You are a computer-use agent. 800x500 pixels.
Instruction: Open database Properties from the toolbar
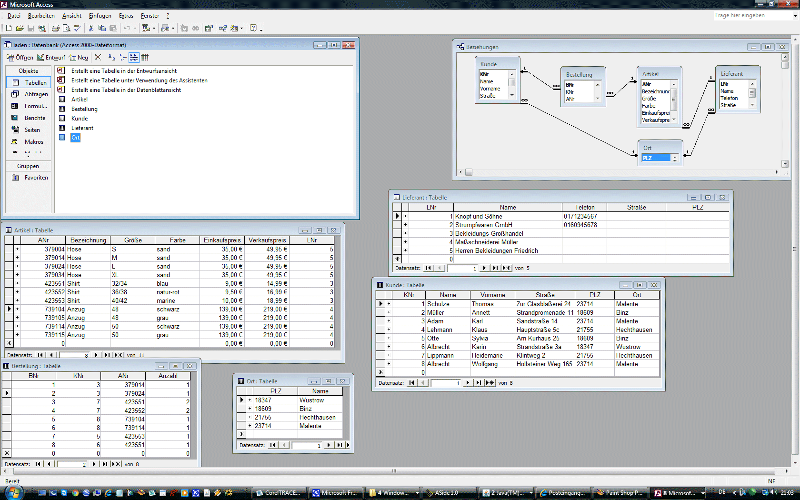209,28
